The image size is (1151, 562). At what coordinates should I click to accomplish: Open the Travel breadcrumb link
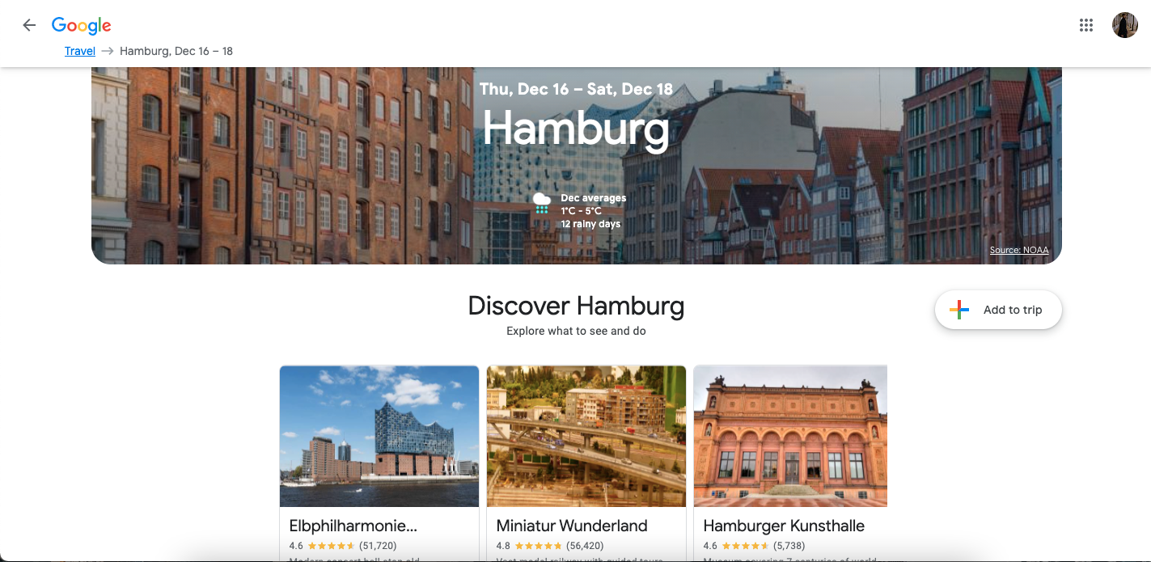(80, 51)
